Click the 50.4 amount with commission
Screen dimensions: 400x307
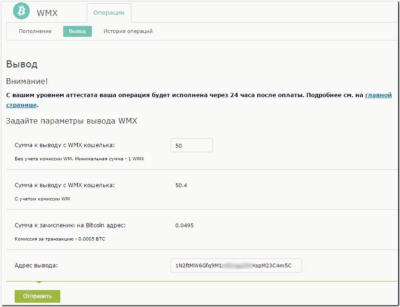(x=181, y=185)
